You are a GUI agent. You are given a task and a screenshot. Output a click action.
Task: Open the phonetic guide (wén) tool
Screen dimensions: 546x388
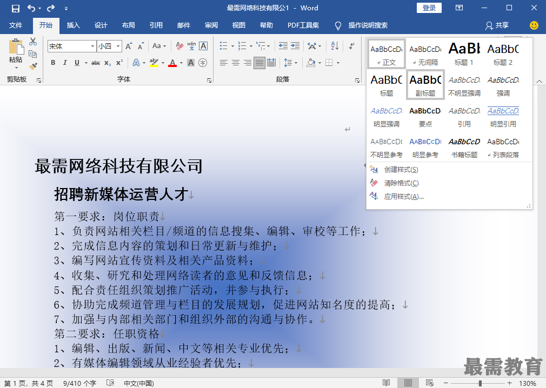(x=191, y=46)
